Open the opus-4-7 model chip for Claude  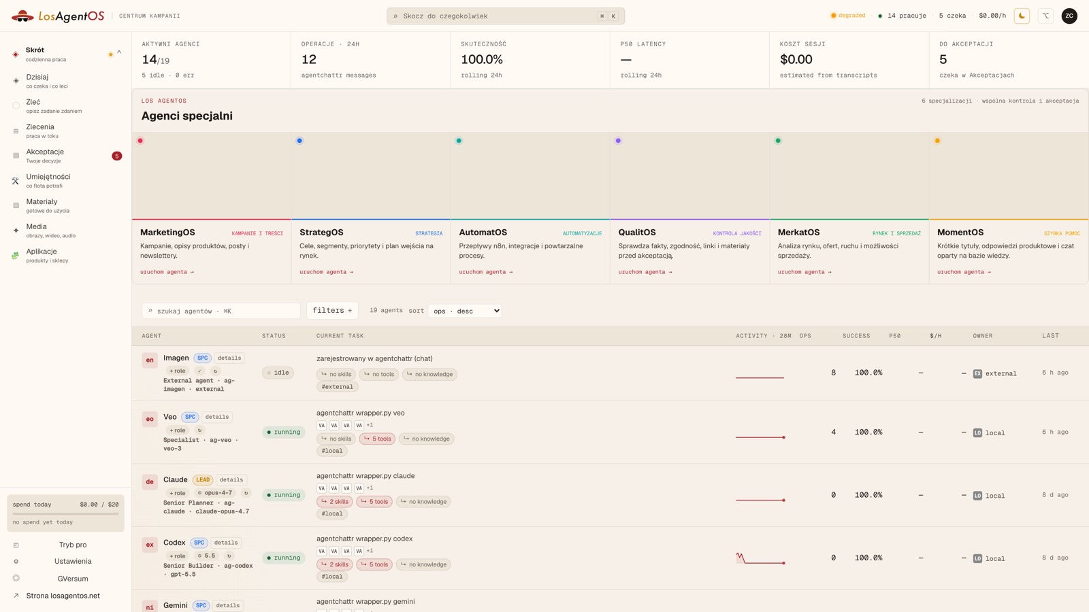tap(215, 493)
